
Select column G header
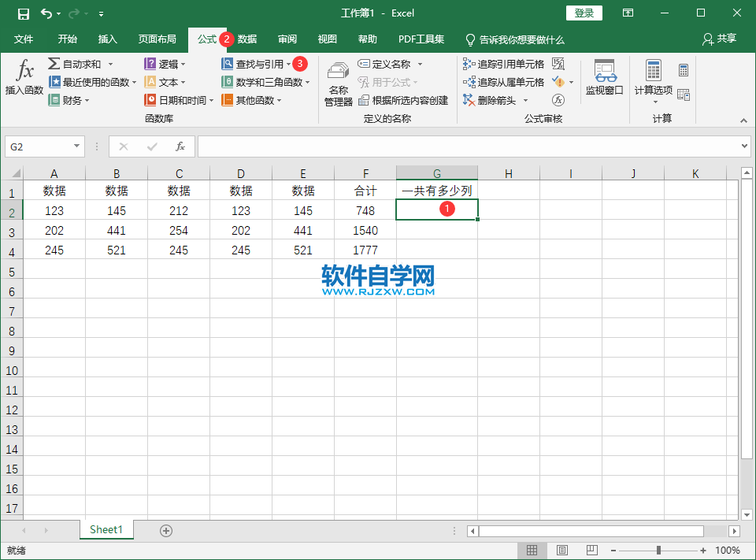437,173
